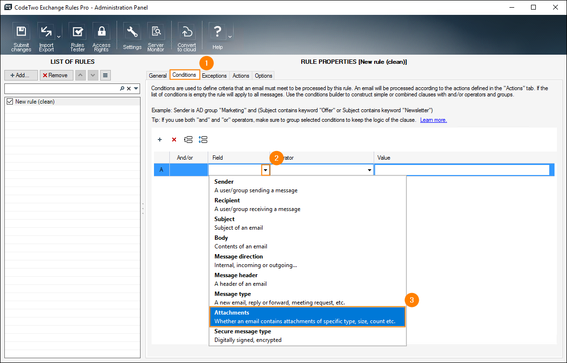Image resolution: width=567 pixels, height=363 pixels.
Task: Click the rules search input field
Action: [61, 89]
